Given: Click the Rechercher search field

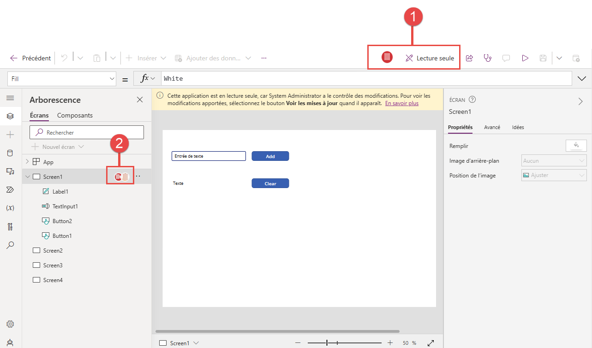Looking at the screenshot, I should [87, 132].
